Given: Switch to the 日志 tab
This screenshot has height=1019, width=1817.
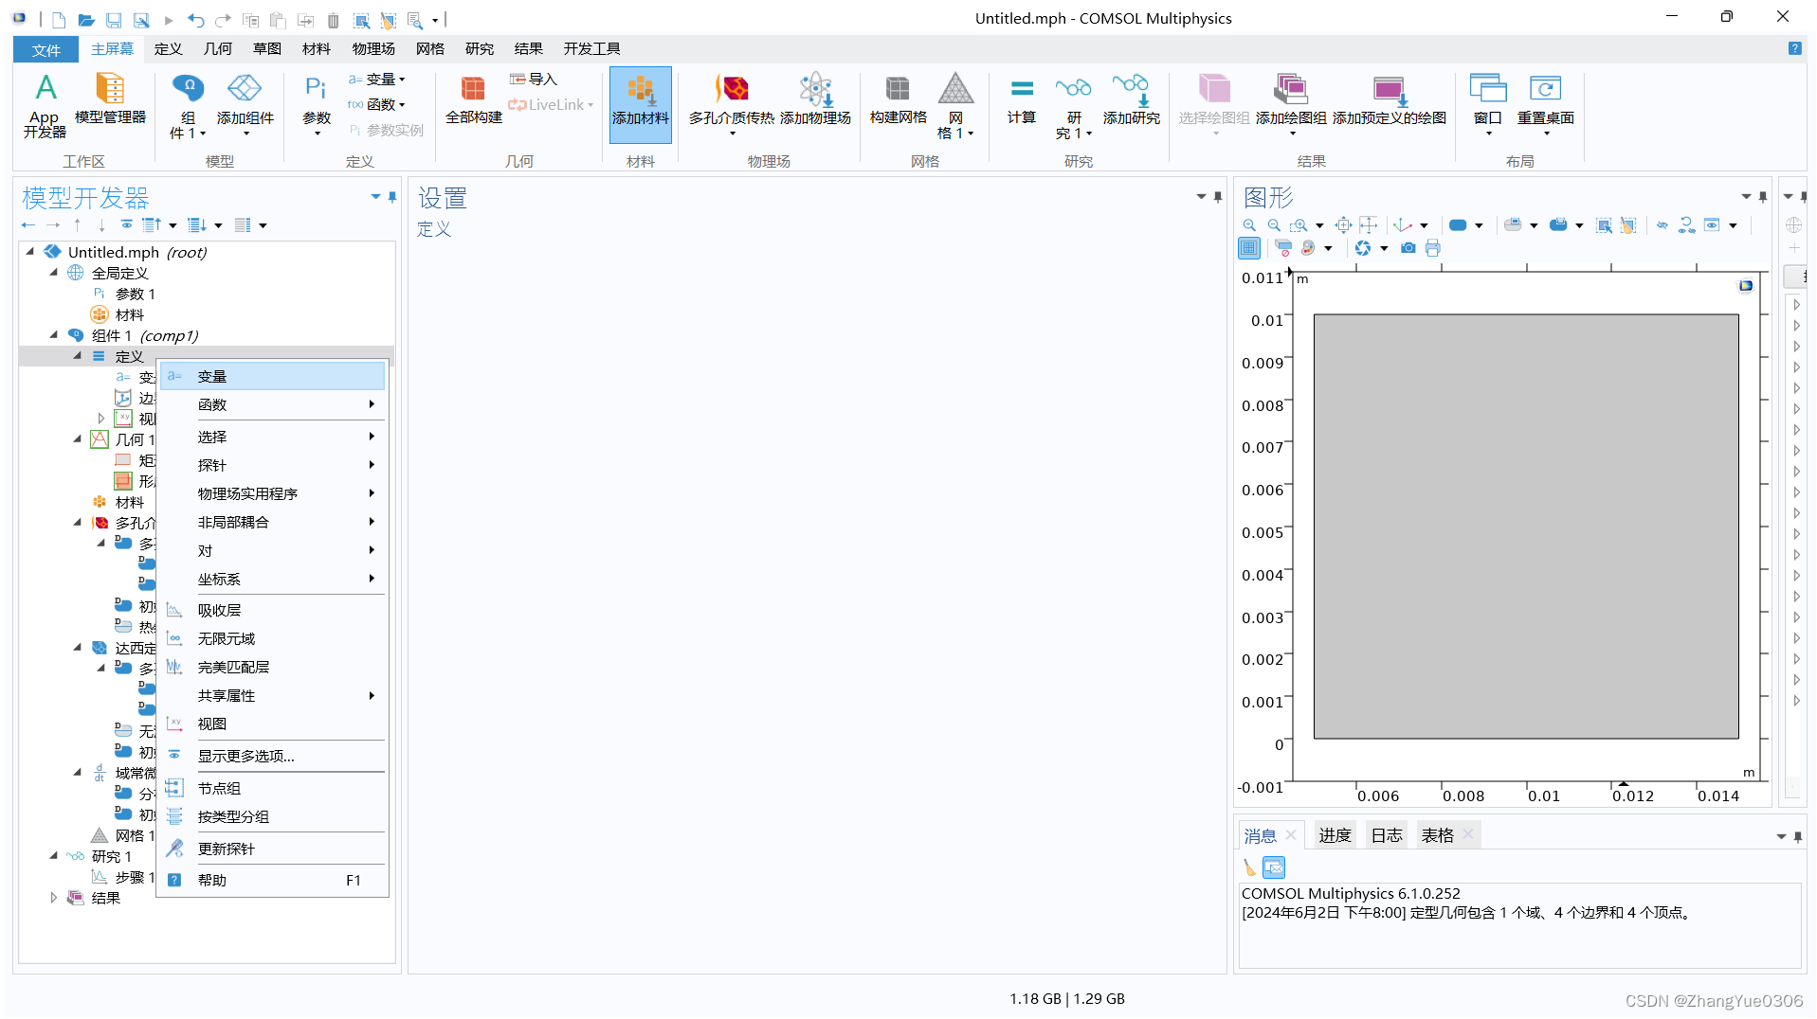Looking at the screenshot, I should 1387,835.
